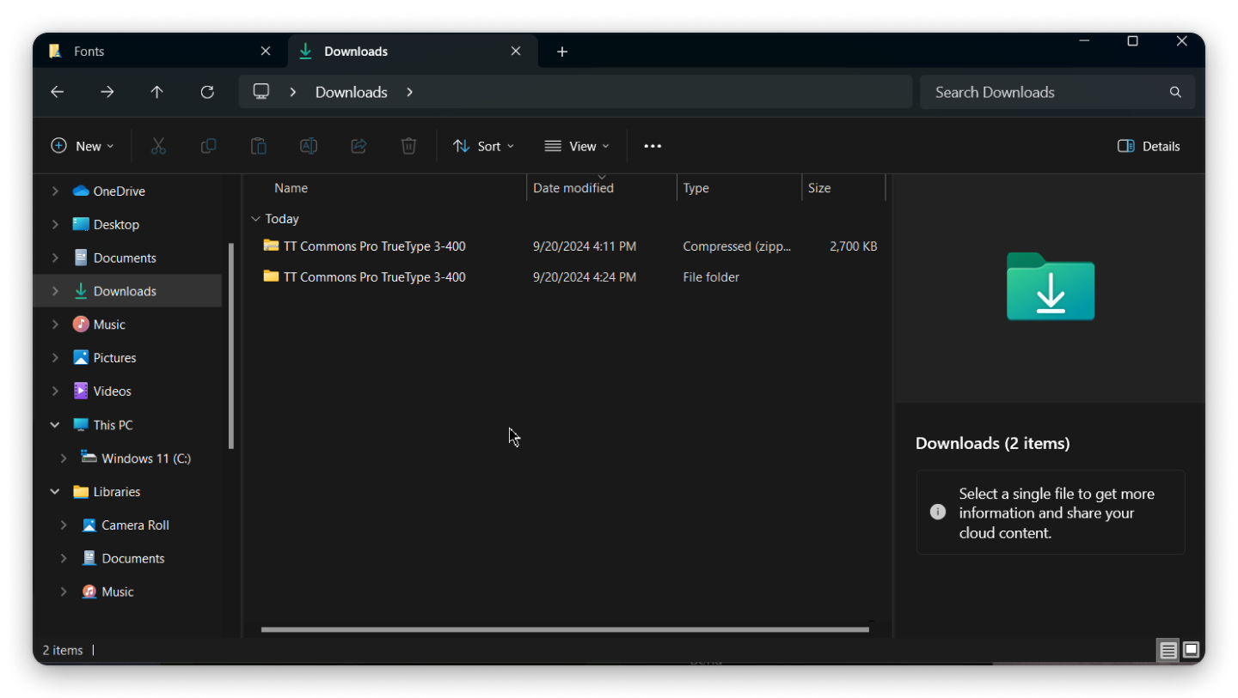Select This PC in the sidebar
This screenshot has width=1238, height=698.
pyautogui.click(x=113, y=425)
